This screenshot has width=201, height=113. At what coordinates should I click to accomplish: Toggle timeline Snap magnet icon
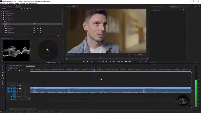coord(12,70)
